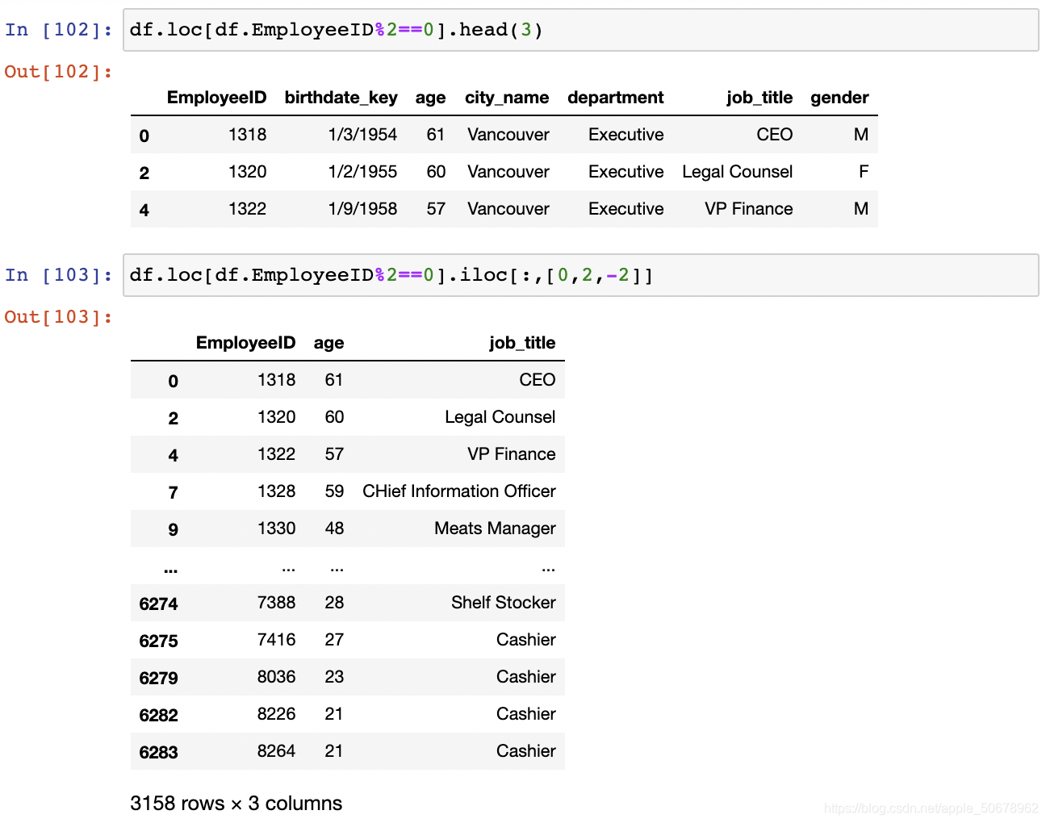Image resolution: width=1046 pixels, height=823 pixels.
Task: Select Cashier cell in the 8264 row
Action: [526, 751]
